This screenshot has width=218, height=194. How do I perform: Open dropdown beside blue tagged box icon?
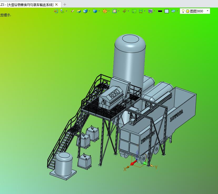[99, 11]
